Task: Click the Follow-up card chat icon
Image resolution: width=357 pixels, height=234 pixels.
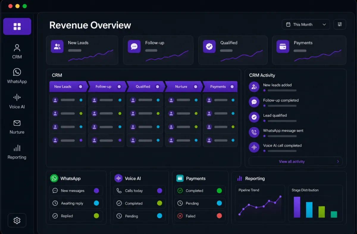Action: point(134,47)
